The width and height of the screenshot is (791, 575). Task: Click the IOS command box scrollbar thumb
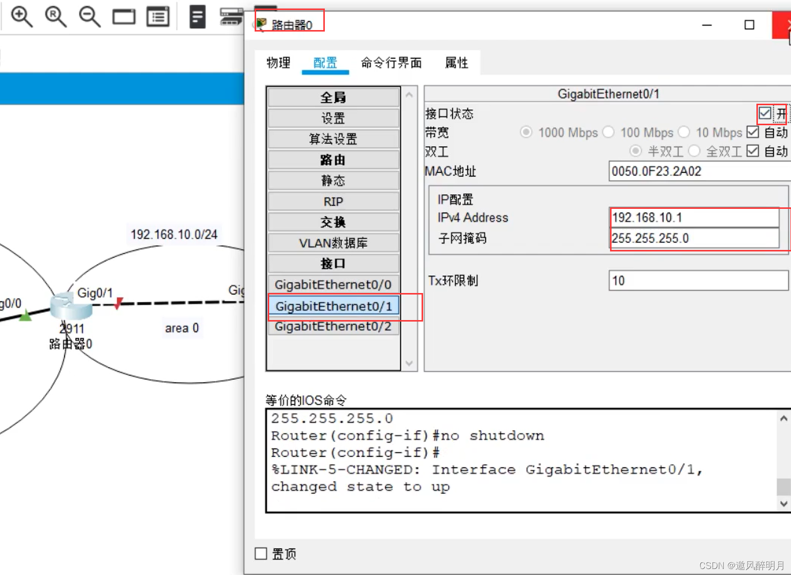(x=783, y=487)
